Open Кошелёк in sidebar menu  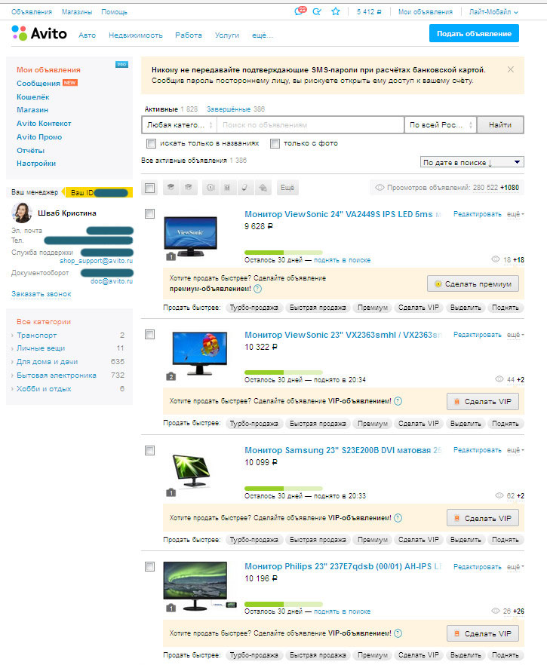pyautogui.click(x=32, y=97)
